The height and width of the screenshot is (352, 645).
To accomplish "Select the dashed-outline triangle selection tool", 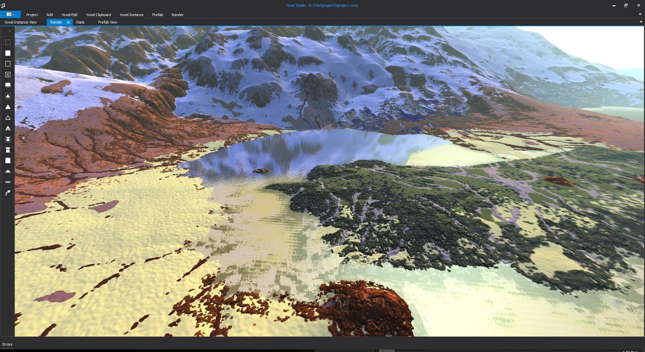I will [x=8, y=96].
